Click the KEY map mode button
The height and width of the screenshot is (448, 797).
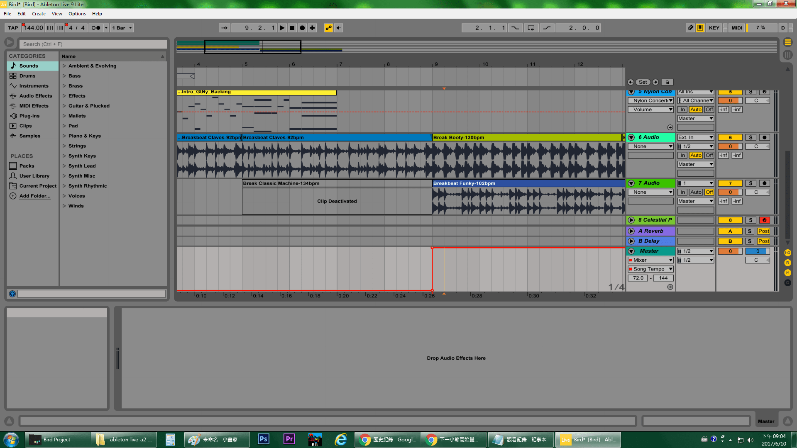pos(714,28)
